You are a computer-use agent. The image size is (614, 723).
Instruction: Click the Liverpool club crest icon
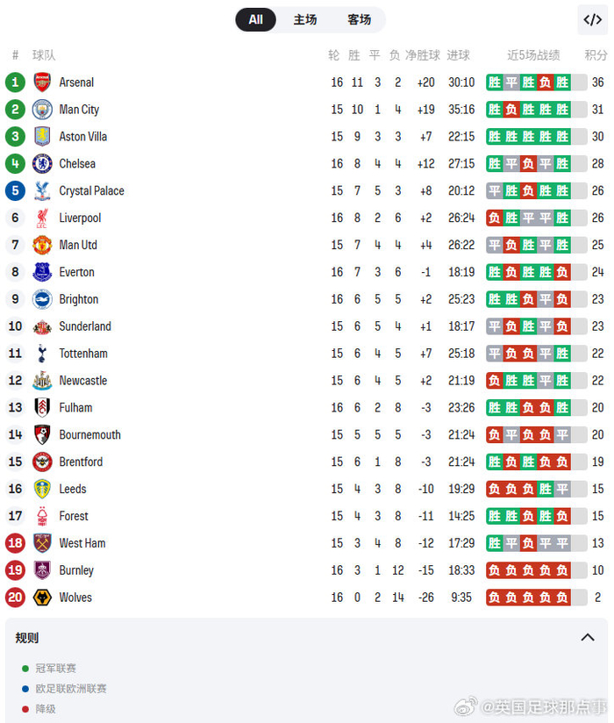pos(42,218)
